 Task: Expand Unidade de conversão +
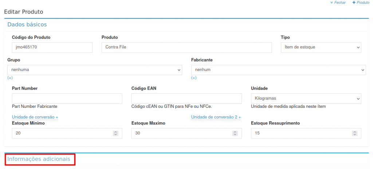click(x=35, y=117)
